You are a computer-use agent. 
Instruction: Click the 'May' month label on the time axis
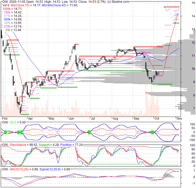[52, 119]
